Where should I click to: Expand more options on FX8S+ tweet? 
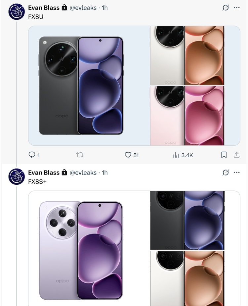(237, 173)
